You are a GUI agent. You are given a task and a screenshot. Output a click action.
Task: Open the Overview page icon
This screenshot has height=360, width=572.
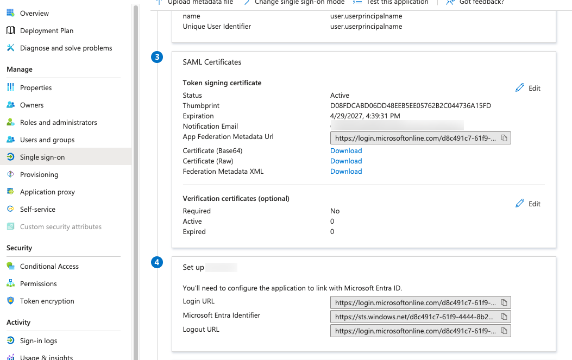[10, 13]
